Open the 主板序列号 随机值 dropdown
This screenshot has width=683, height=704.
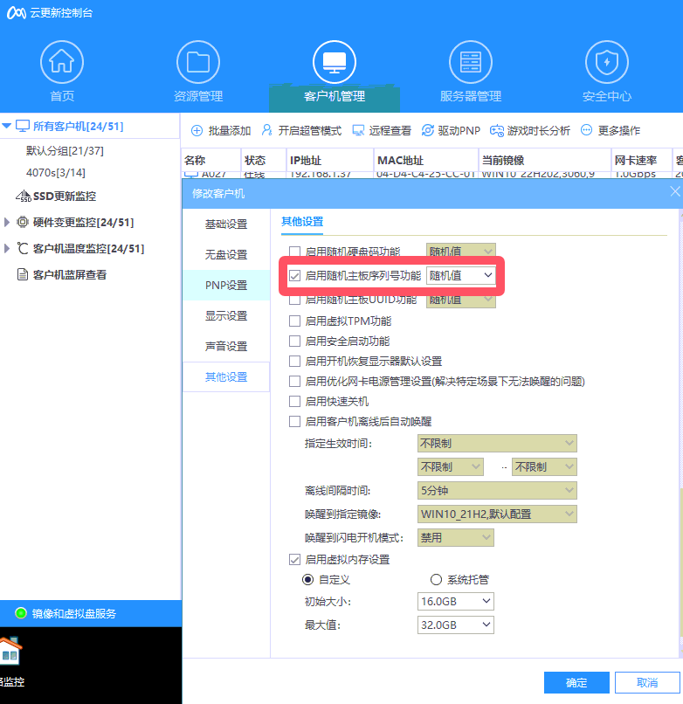pyautogui.click(x=461, y=275)
